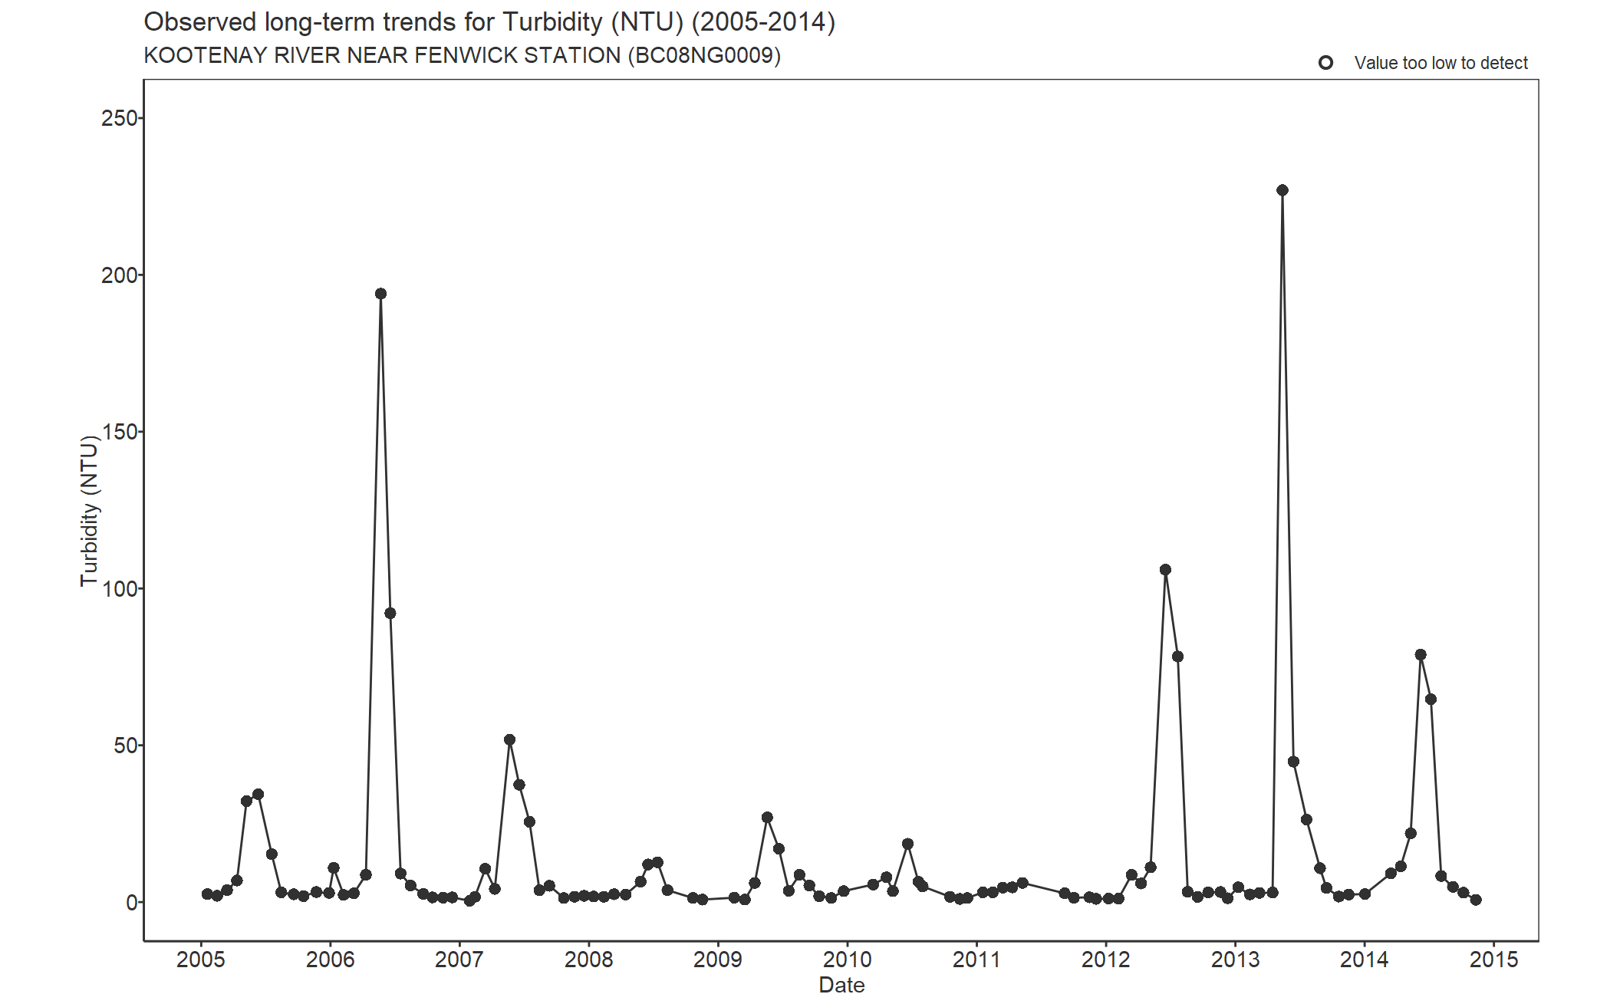Click the 2006 peak data point near 194 NTU
Viewport: 1620px width, 1004px height.
(x=380, y=294)
